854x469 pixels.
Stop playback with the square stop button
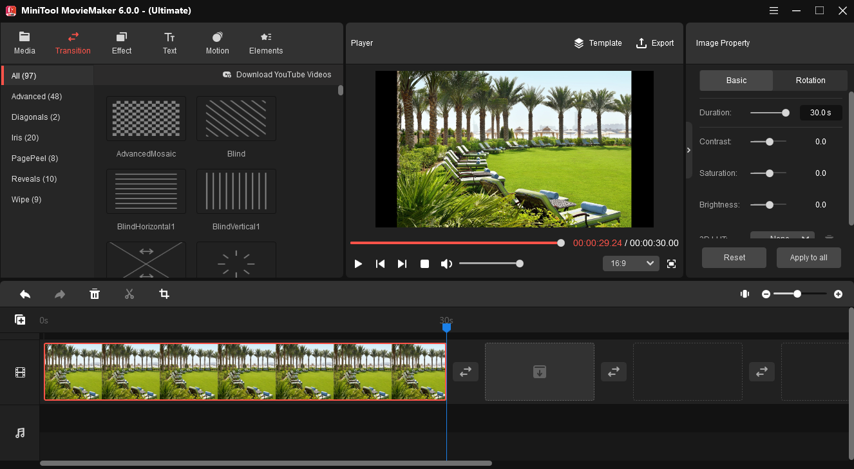[424, 263]
